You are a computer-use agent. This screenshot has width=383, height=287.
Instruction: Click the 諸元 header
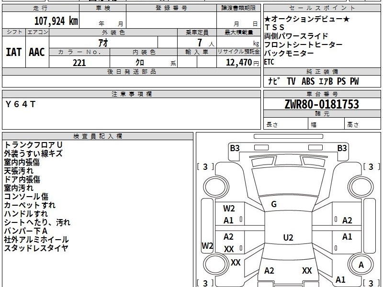point(322,113)
